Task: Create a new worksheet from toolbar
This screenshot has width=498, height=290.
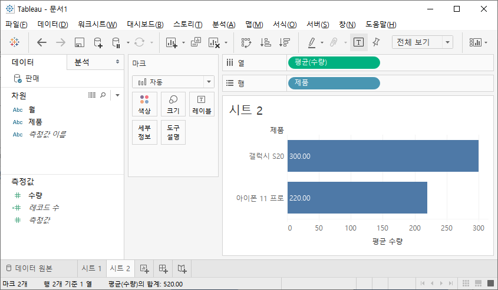Action: tap(172, 42)
